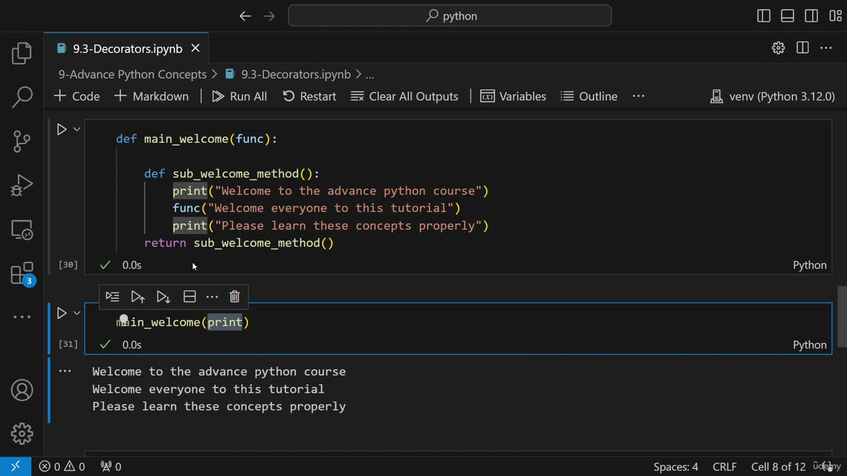Toggle primary side bar layout icon
This screenshot has height=476, width=847.
point(764,16)
